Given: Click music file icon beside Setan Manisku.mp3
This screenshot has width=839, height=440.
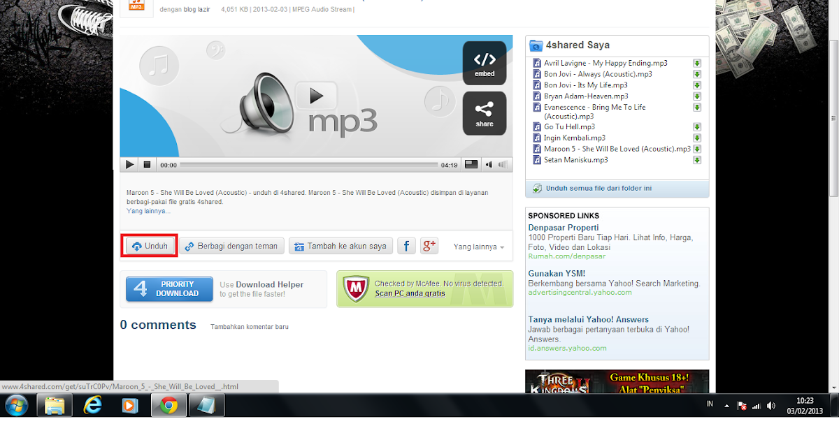Looking at the screenshot, I should [x=537, y=160].
